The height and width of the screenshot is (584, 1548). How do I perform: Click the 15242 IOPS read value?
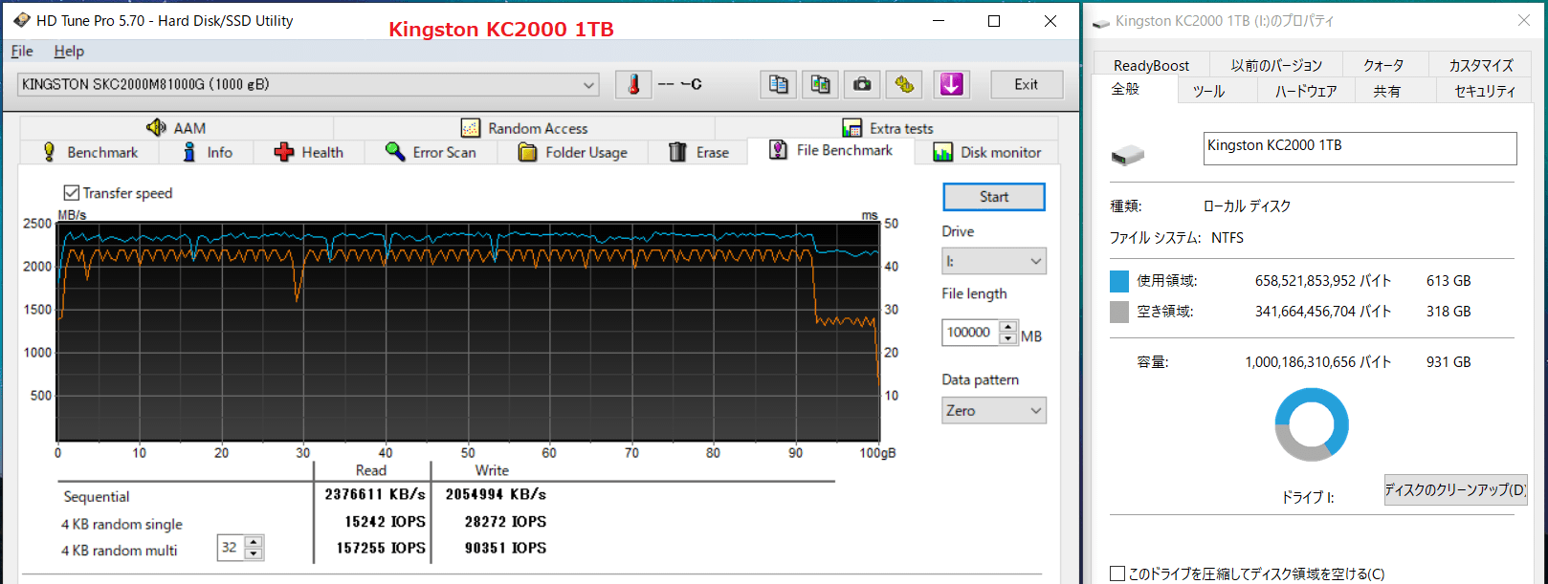tap(386, 521)
